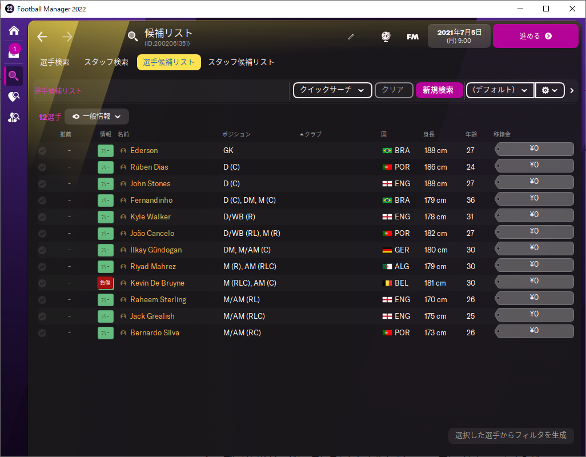Screen dimensions: 586x457
Task: Switch to the 選手検索 tab
Action: [55, 62]
